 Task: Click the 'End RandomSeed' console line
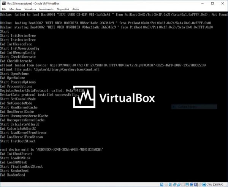point(13,175)
